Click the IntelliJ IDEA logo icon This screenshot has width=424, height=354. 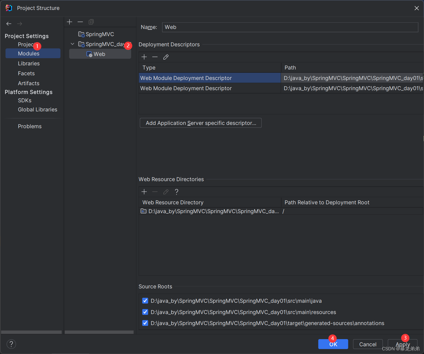pyautogui.click(x=9, y=8)
